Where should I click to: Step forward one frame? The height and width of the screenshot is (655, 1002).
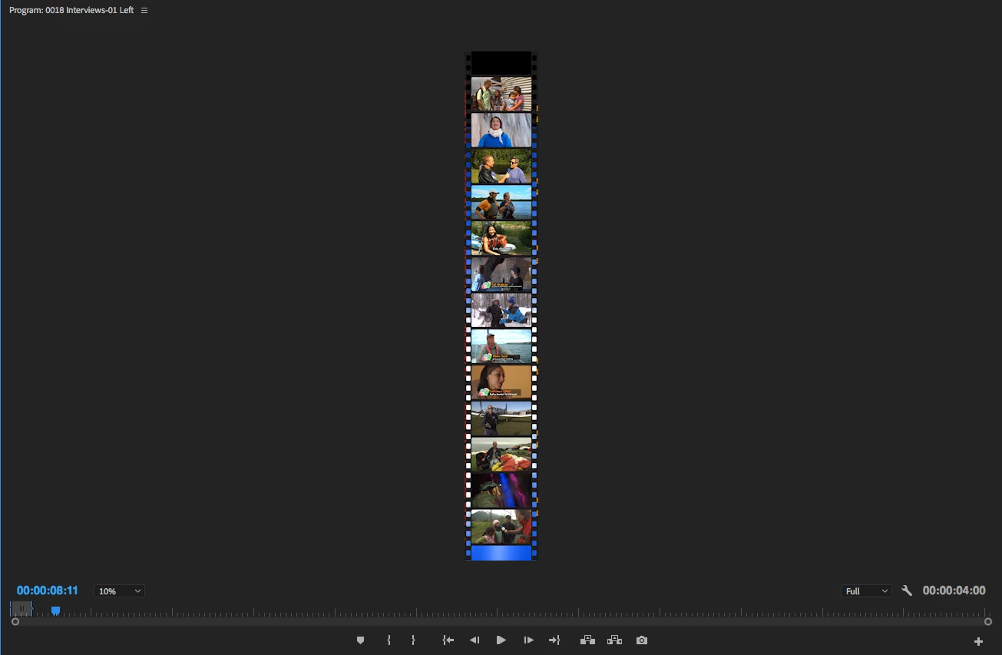(528, 640)
